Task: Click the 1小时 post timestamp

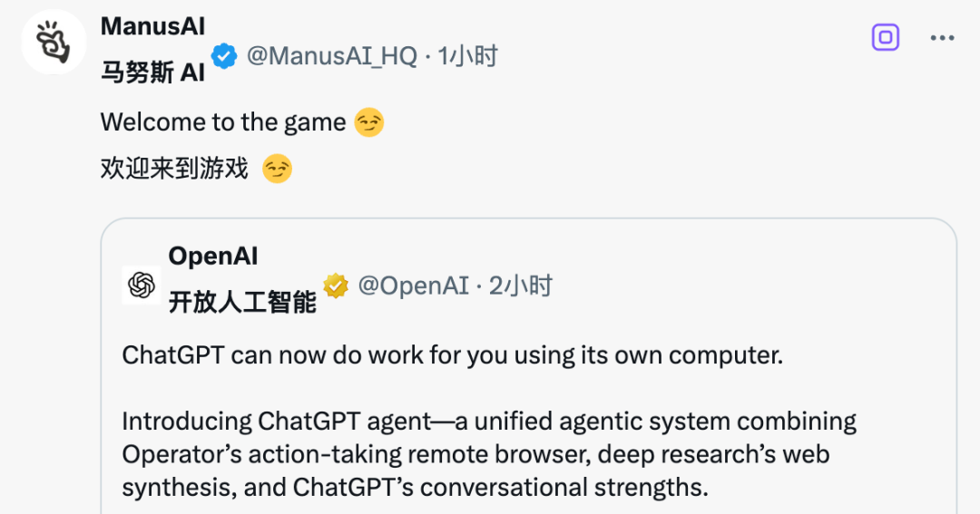Action: (467, 56)
